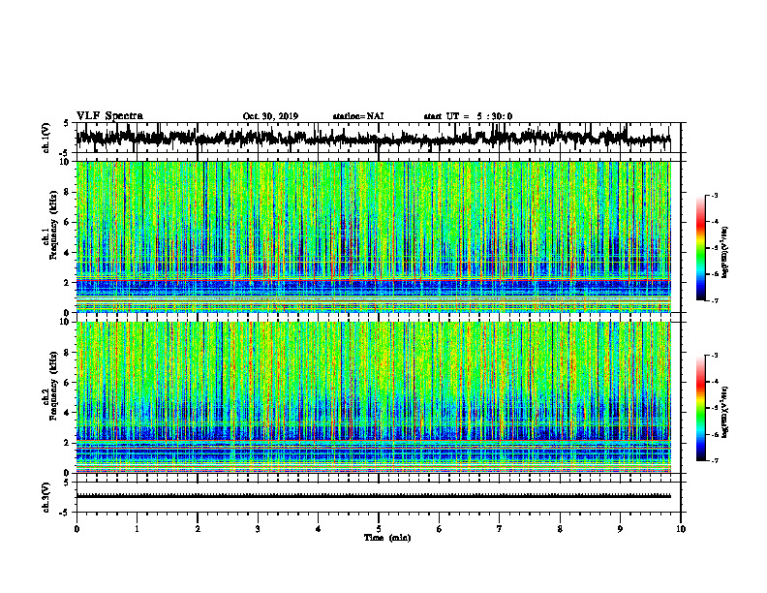Click the "VLF Spectra" plot title
Viewport: 767px width, 593px height.
[109, 116]
